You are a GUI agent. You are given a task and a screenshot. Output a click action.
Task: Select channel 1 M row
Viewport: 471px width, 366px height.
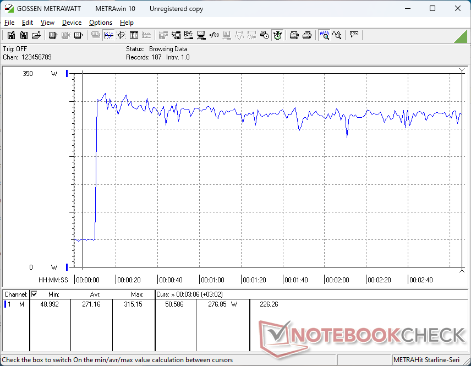tap(15, 304)
